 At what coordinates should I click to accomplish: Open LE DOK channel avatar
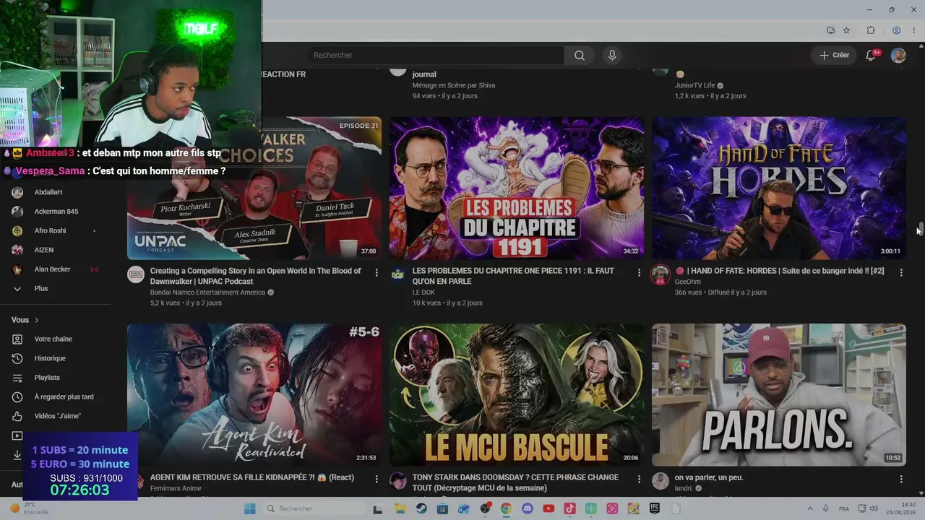[398, 274]
